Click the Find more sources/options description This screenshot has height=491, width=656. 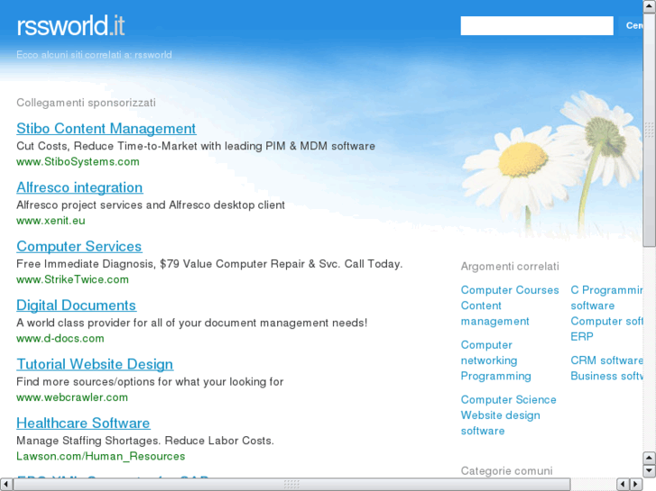150,382
